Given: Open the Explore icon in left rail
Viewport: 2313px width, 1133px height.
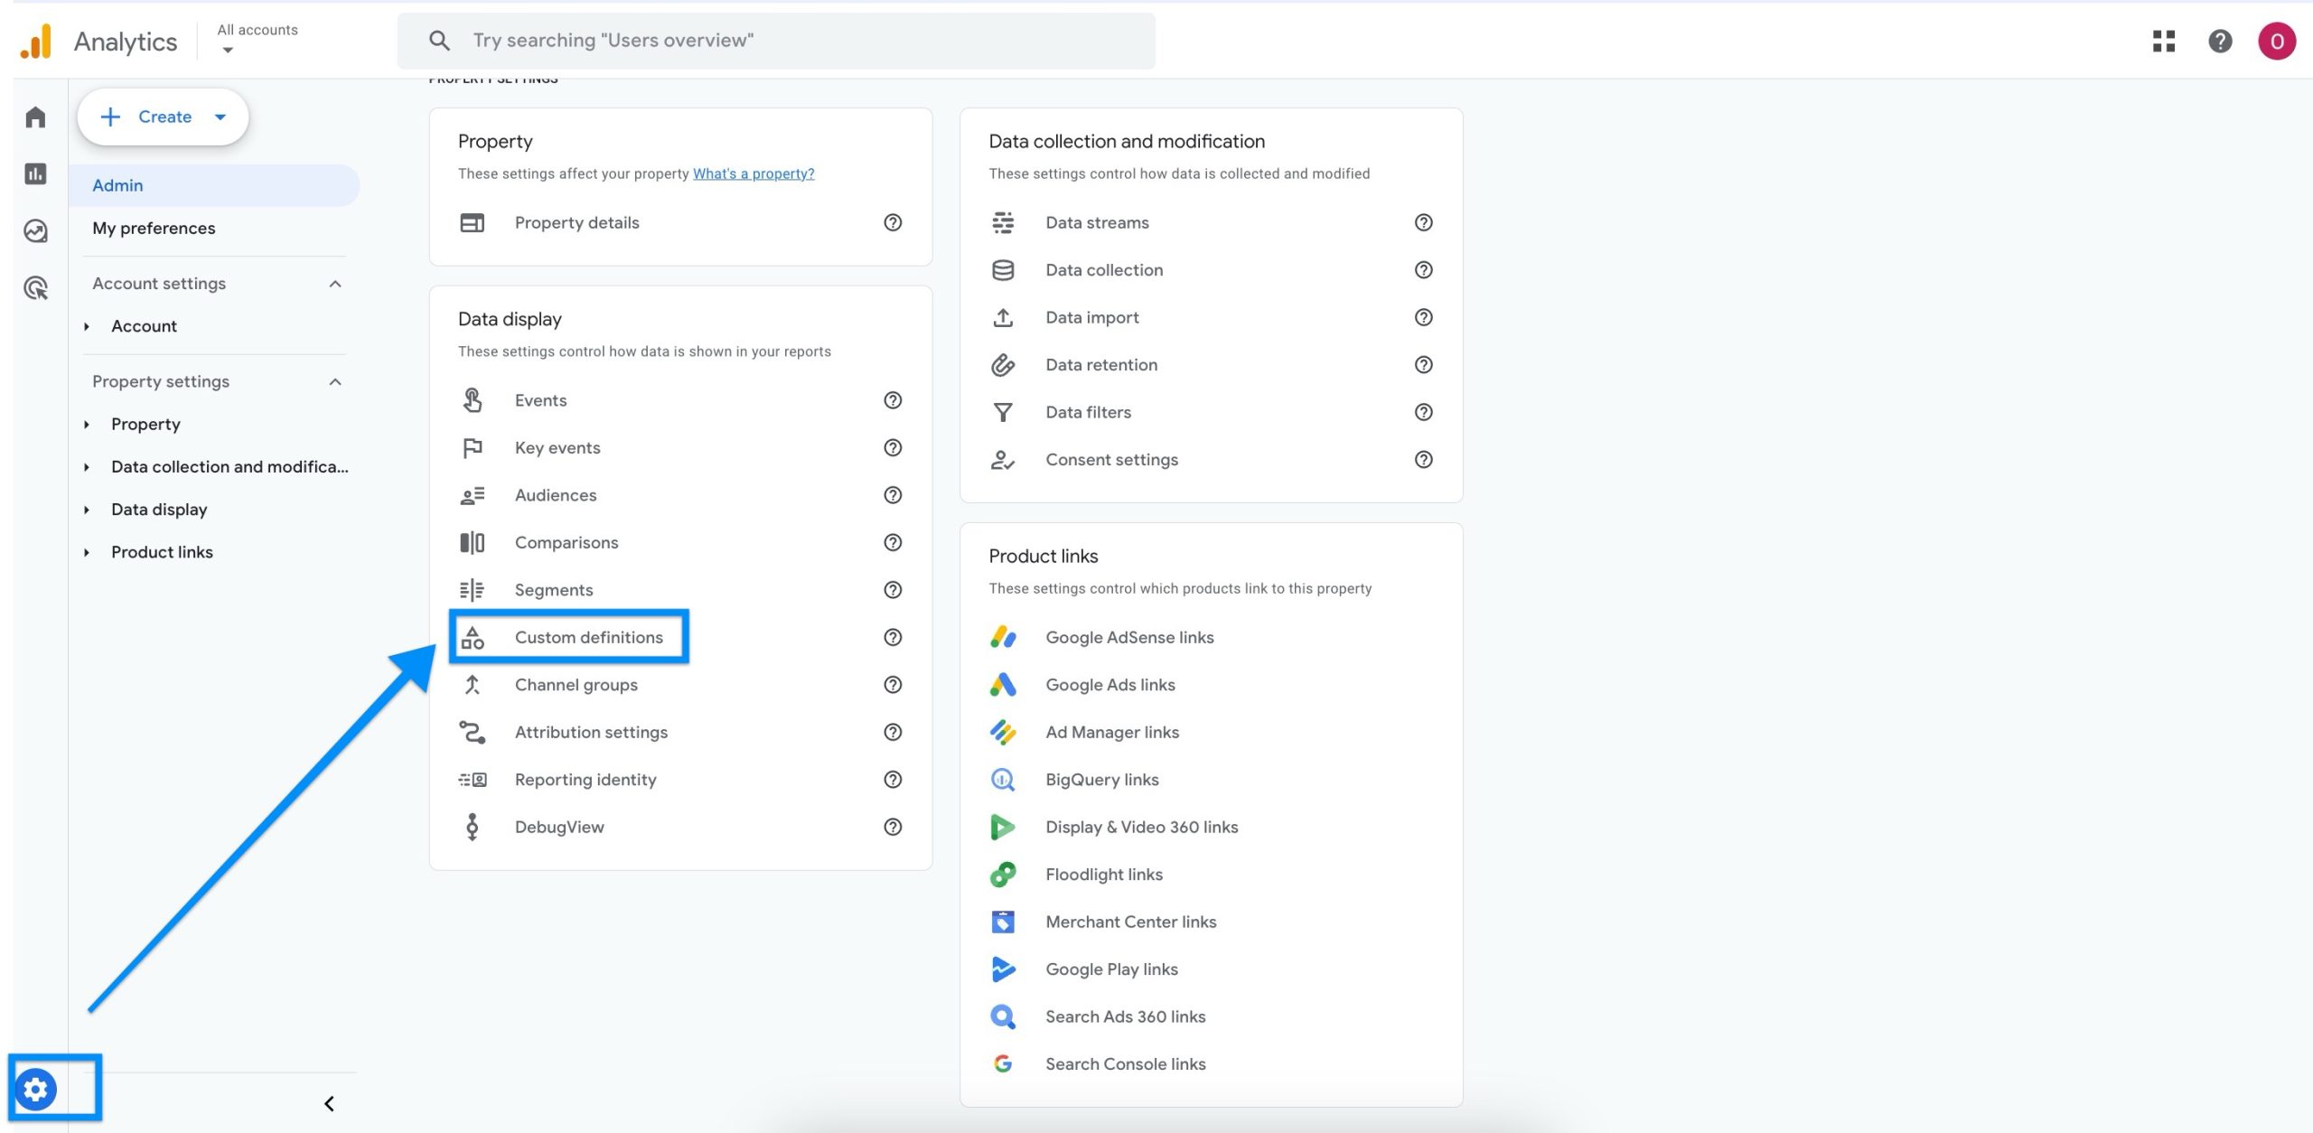Looking at the screenshot, I should pos(35,231).
